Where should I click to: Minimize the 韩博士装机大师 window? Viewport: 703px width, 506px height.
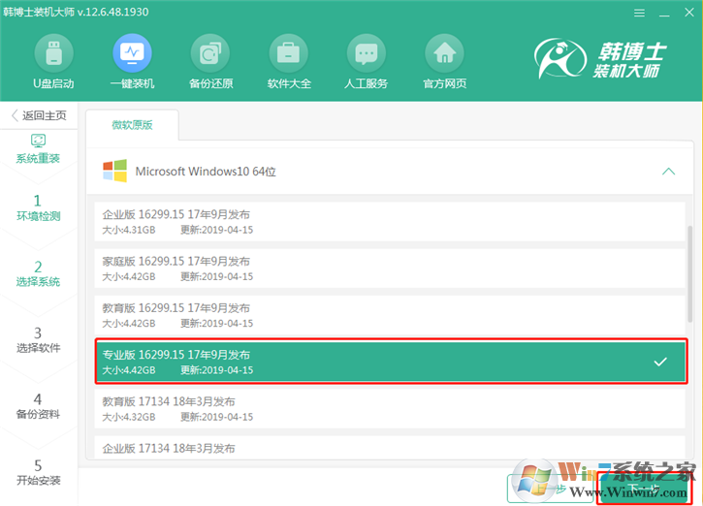(x=664, y=14)
